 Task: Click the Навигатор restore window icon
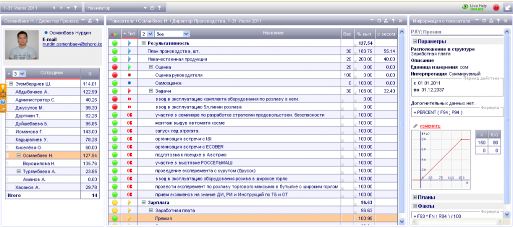152,7
